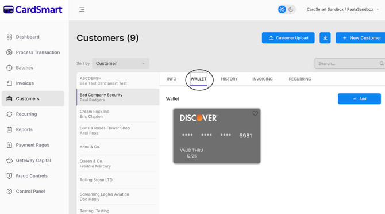Mark Discover card as favorite heart

(255, 114)
